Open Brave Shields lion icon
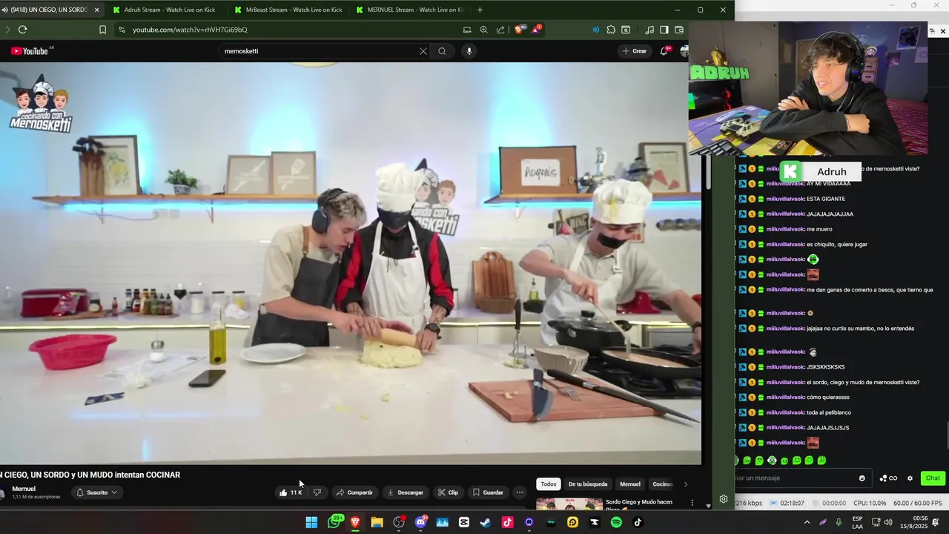 (519, 30)
